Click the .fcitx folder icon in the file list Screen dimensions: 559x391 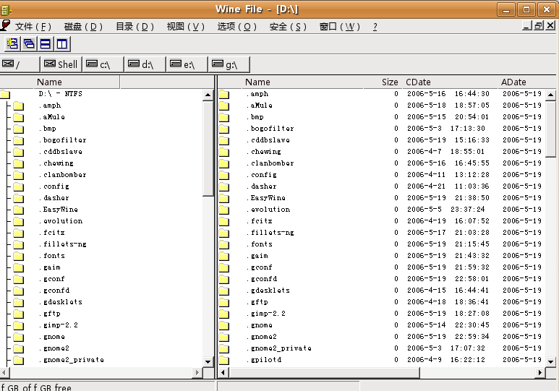click(x=224, y=221)
